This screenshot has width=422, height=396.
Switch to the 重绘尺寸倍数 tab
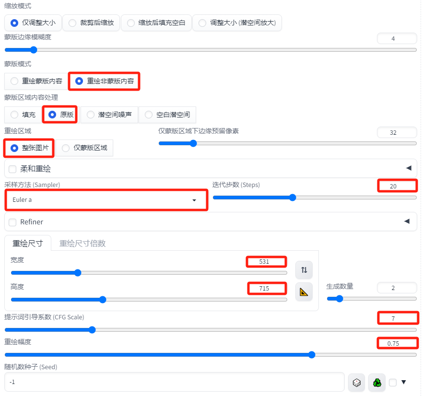82,244
